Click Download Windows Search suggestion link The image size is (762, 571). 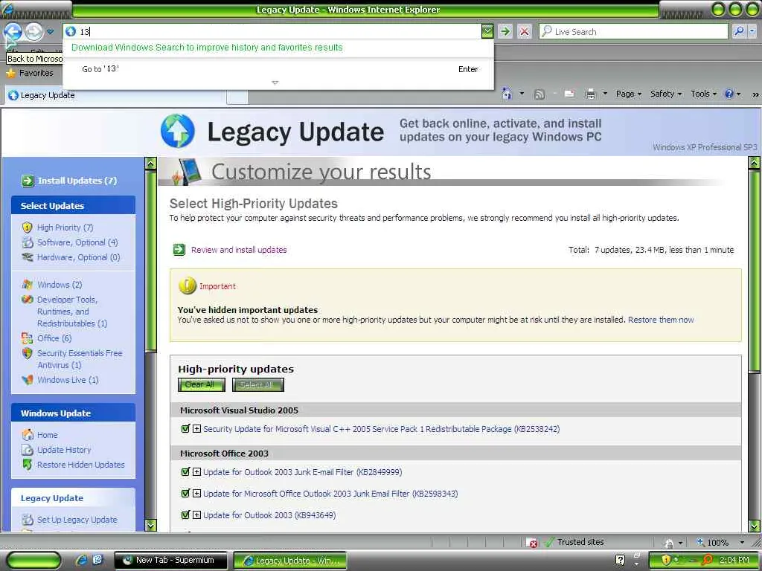pos(207,48)
